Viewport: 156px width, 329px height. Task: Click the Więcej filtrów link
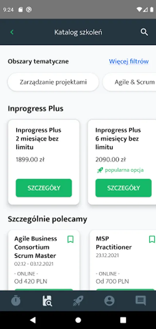point(129,61)
